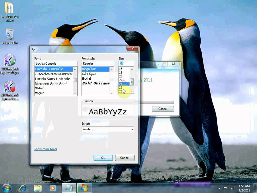This screenshot has width=257, height=193.
Task: Click the Font style input field
Action: [98, 64]
